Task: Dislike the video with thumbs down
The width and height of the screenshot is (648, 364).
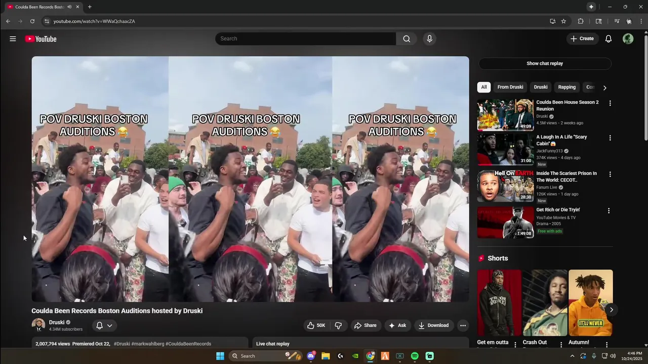Action: (338, 326)
